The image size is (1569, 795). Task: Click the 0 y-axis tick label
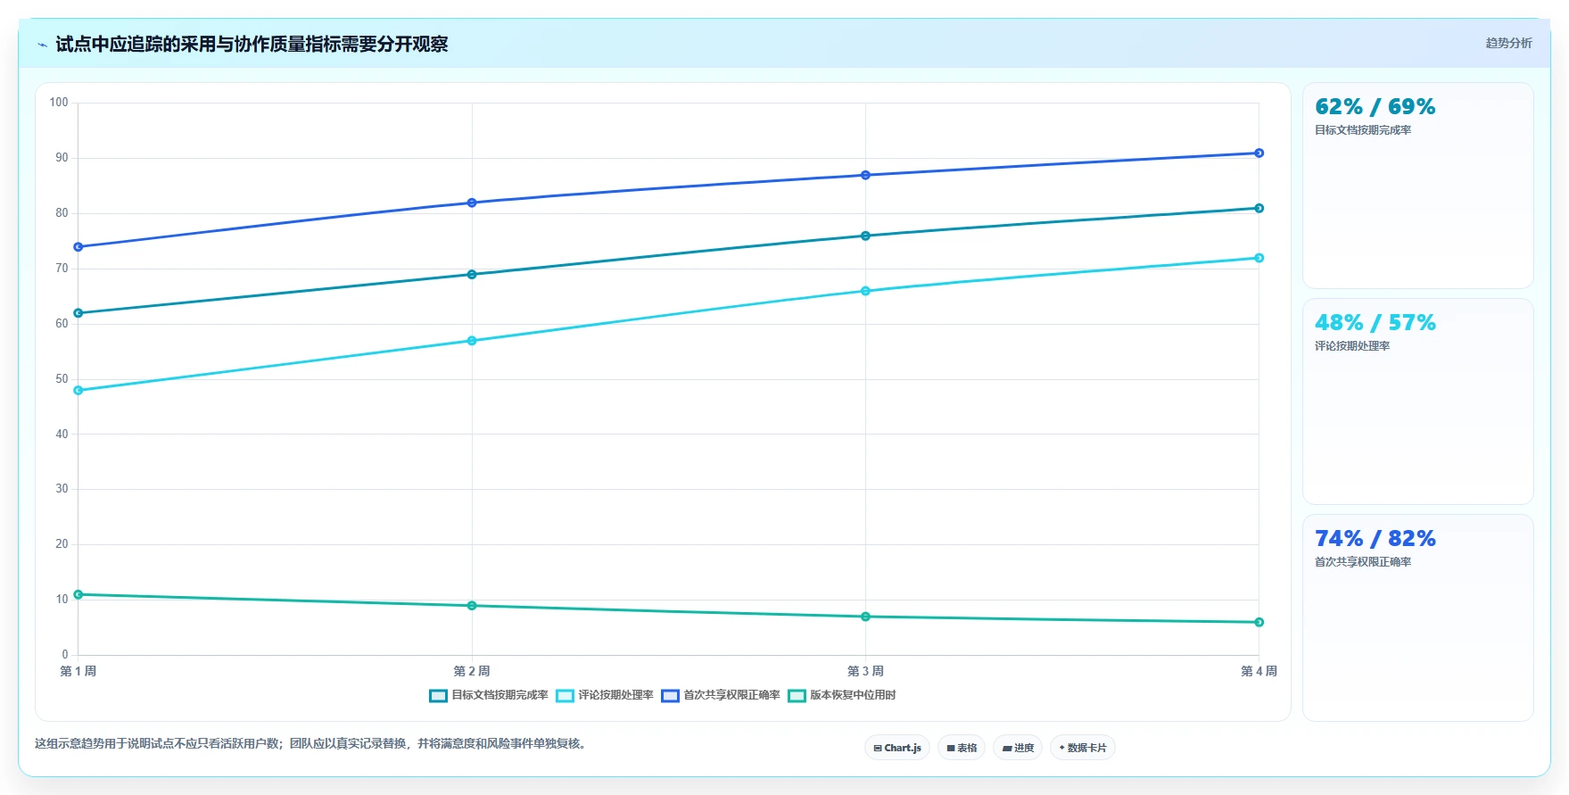click(x=65, y=655)
